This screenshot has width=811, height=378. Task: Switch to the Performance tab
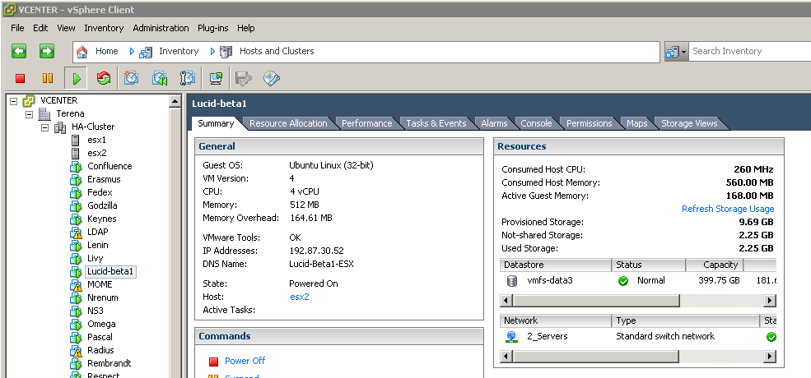click(x=366, y=123)
